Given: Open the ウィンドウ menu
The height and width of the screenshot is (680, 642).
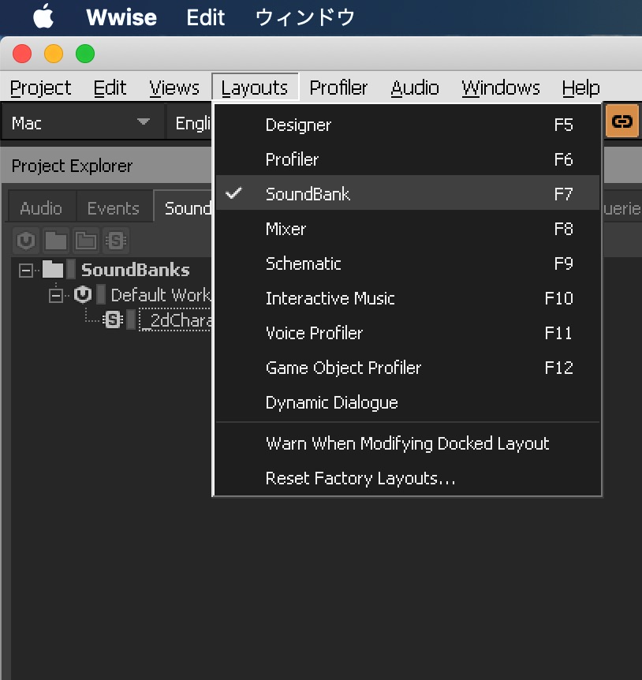Looking at the screenshot, I should click(305, 17).
